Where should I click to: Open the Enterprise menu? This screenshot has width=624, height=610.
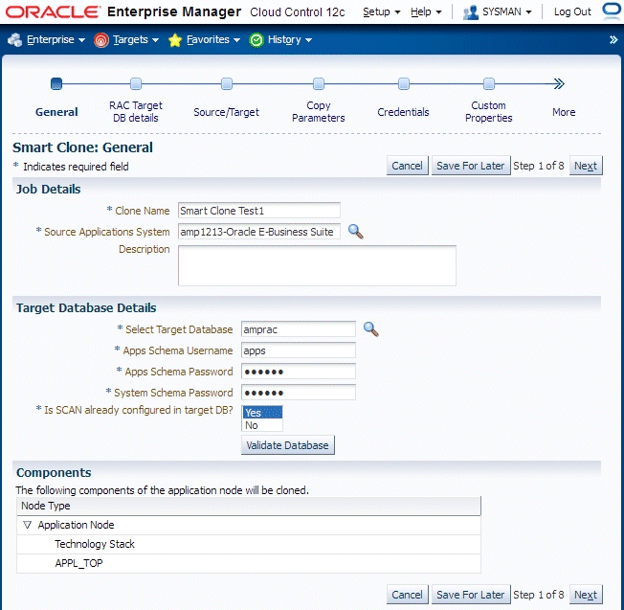click(x=56, y=39)
